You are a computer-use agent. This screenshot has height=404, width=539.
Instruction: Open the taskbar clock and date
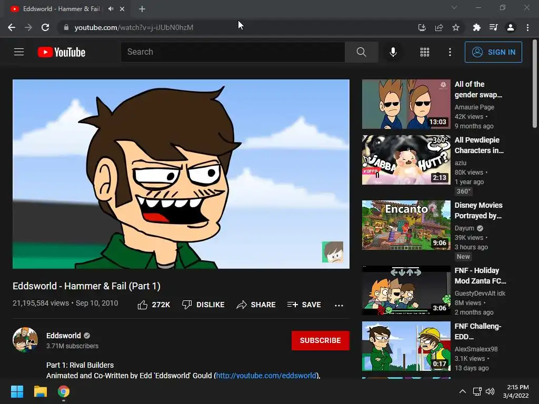(516, 391)
